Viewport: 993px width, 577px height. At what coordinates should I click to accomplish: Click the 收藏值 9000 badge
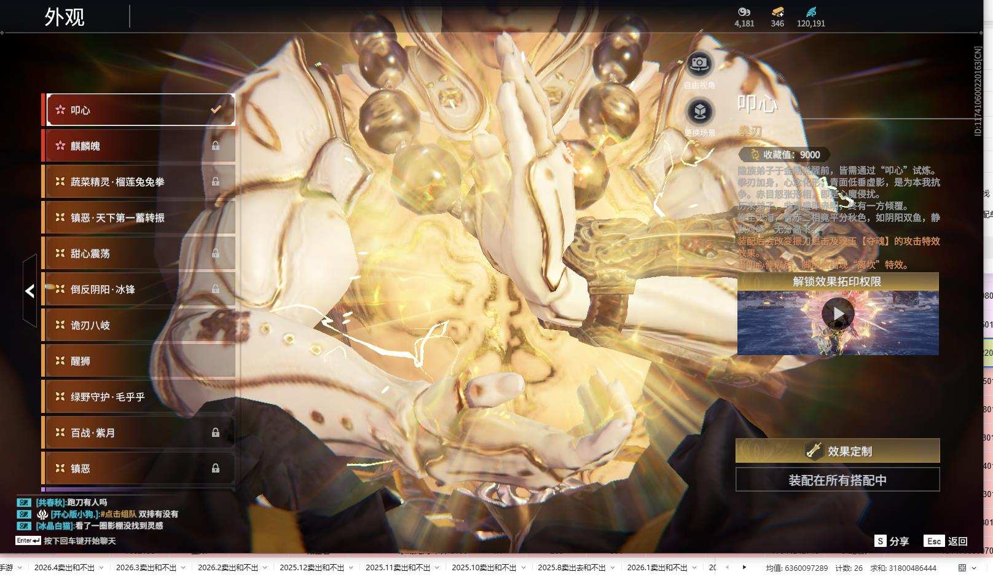point(785,155)
